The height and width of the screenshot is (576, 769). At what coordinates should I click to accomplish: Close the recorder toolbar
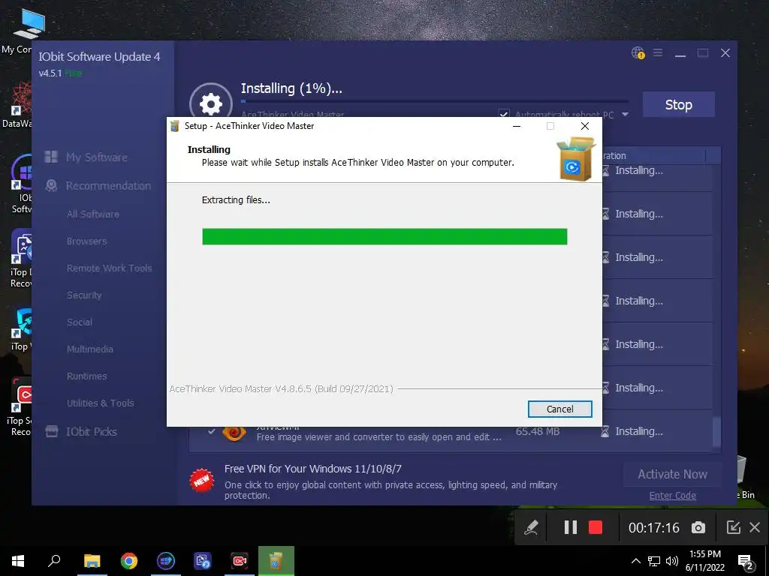coord(755,527)
